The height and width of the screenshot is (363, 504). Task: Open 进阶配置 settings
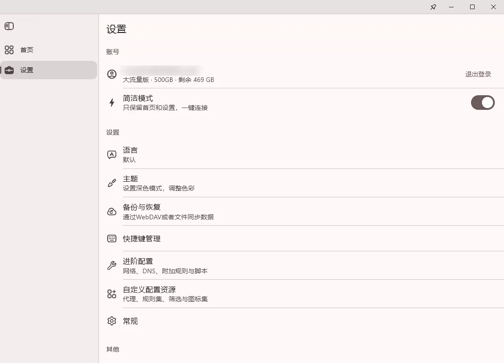click(x=305, y=265)
